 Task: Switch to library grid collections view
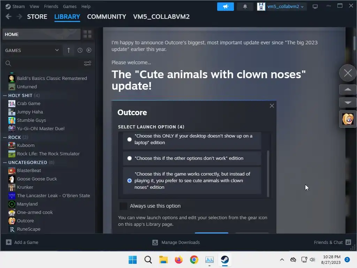[87, 34]
